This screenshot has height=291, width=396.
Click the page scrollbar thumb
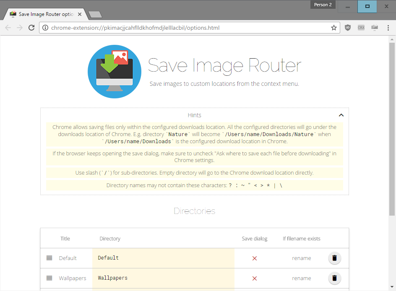coord(392,129)
